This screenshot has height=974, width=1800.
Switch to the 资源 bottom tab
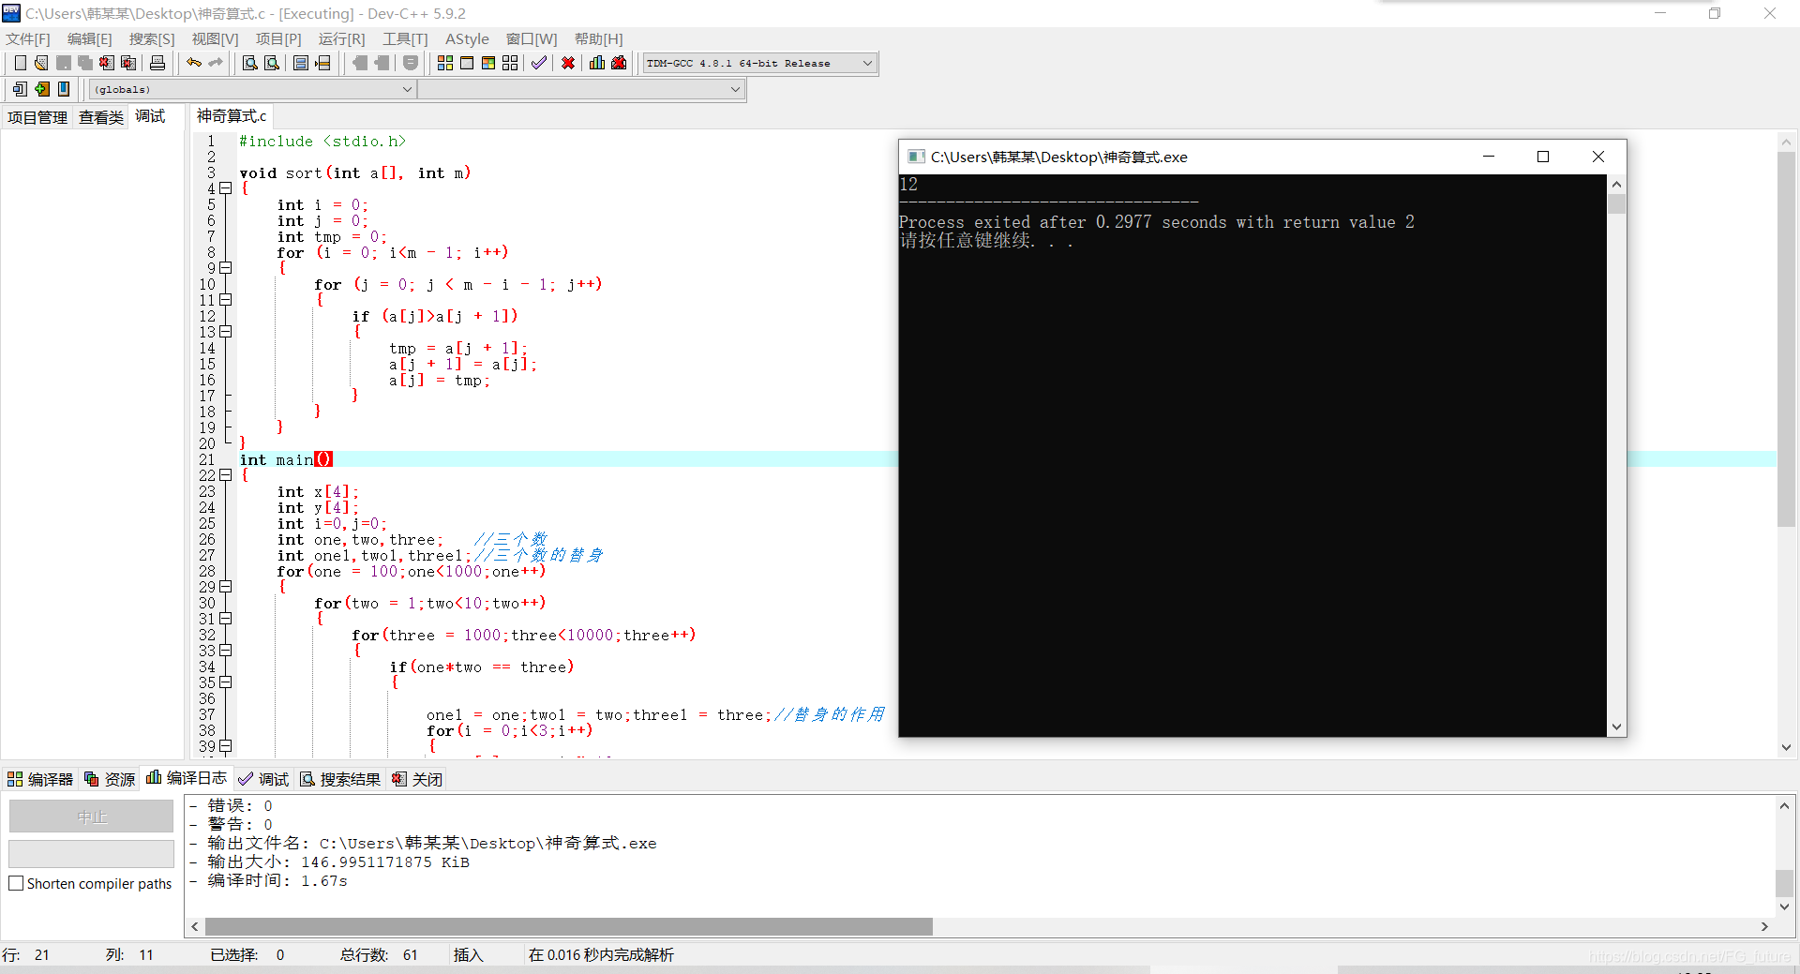click(x=110, y=779)
